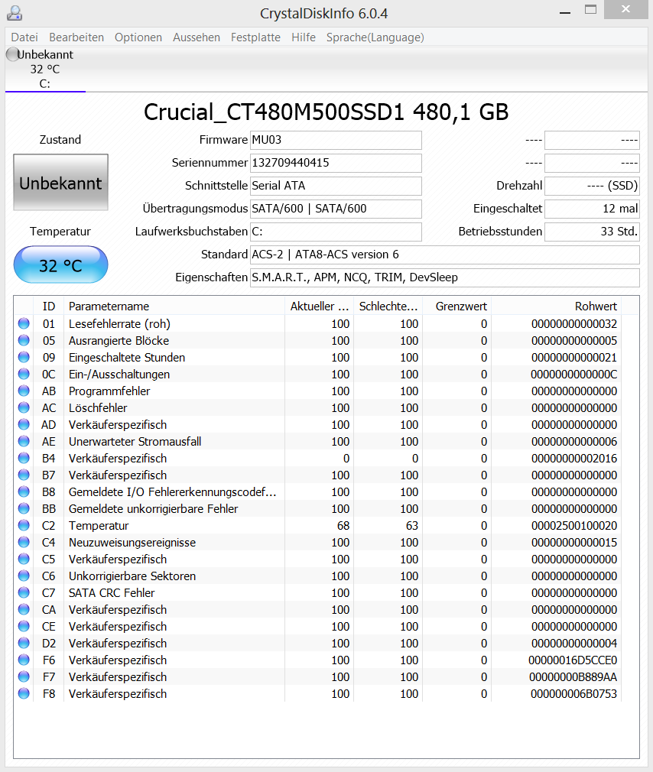Open the Festplatte menu
This screenshot has width=653, height=772.
255,37
